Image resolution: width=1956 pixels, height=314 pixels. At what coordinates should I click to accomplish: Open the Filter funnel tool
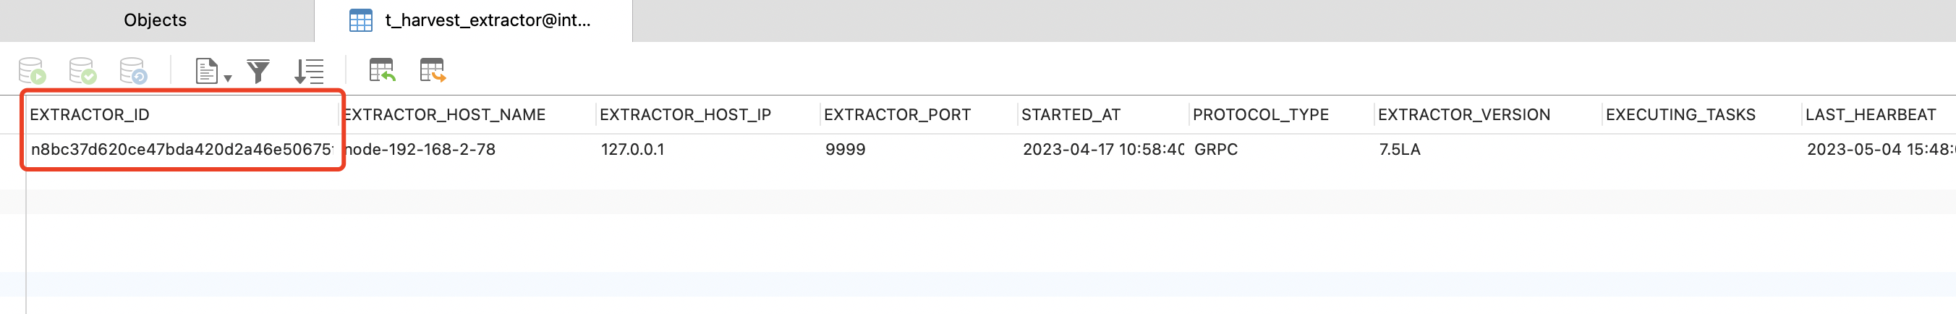pyautogui.click(x=258, y=72)
